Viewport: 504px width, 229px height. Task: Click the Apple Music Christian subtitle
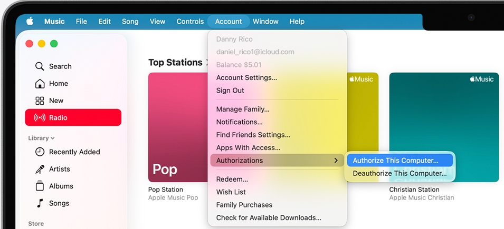point(422,197)
